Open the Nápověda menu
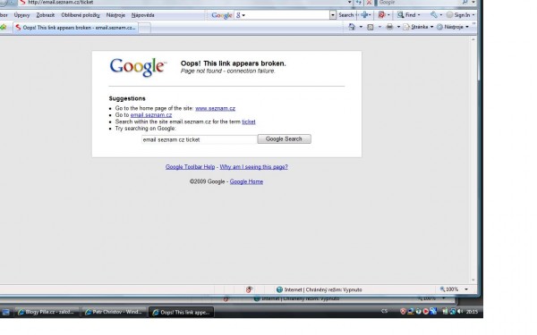This screenshot has width=537, height=335. coord(143,15)
